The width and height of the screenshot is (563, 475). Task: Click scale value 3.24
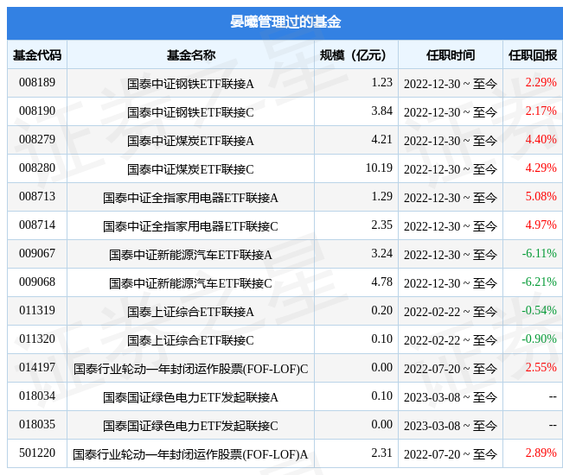381,253
